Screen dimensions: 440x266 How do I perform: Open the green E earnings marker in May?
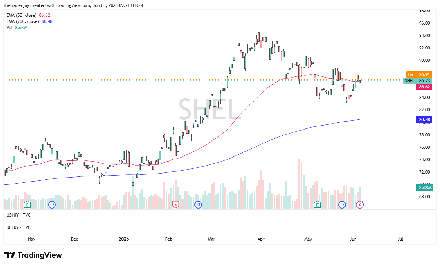click(x=317, y=205)
